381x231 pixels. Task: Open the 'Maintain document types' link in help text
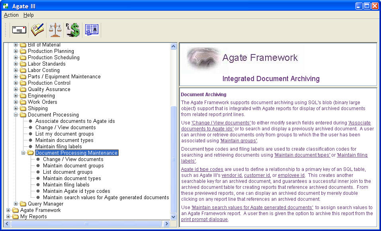pos(302,155)
